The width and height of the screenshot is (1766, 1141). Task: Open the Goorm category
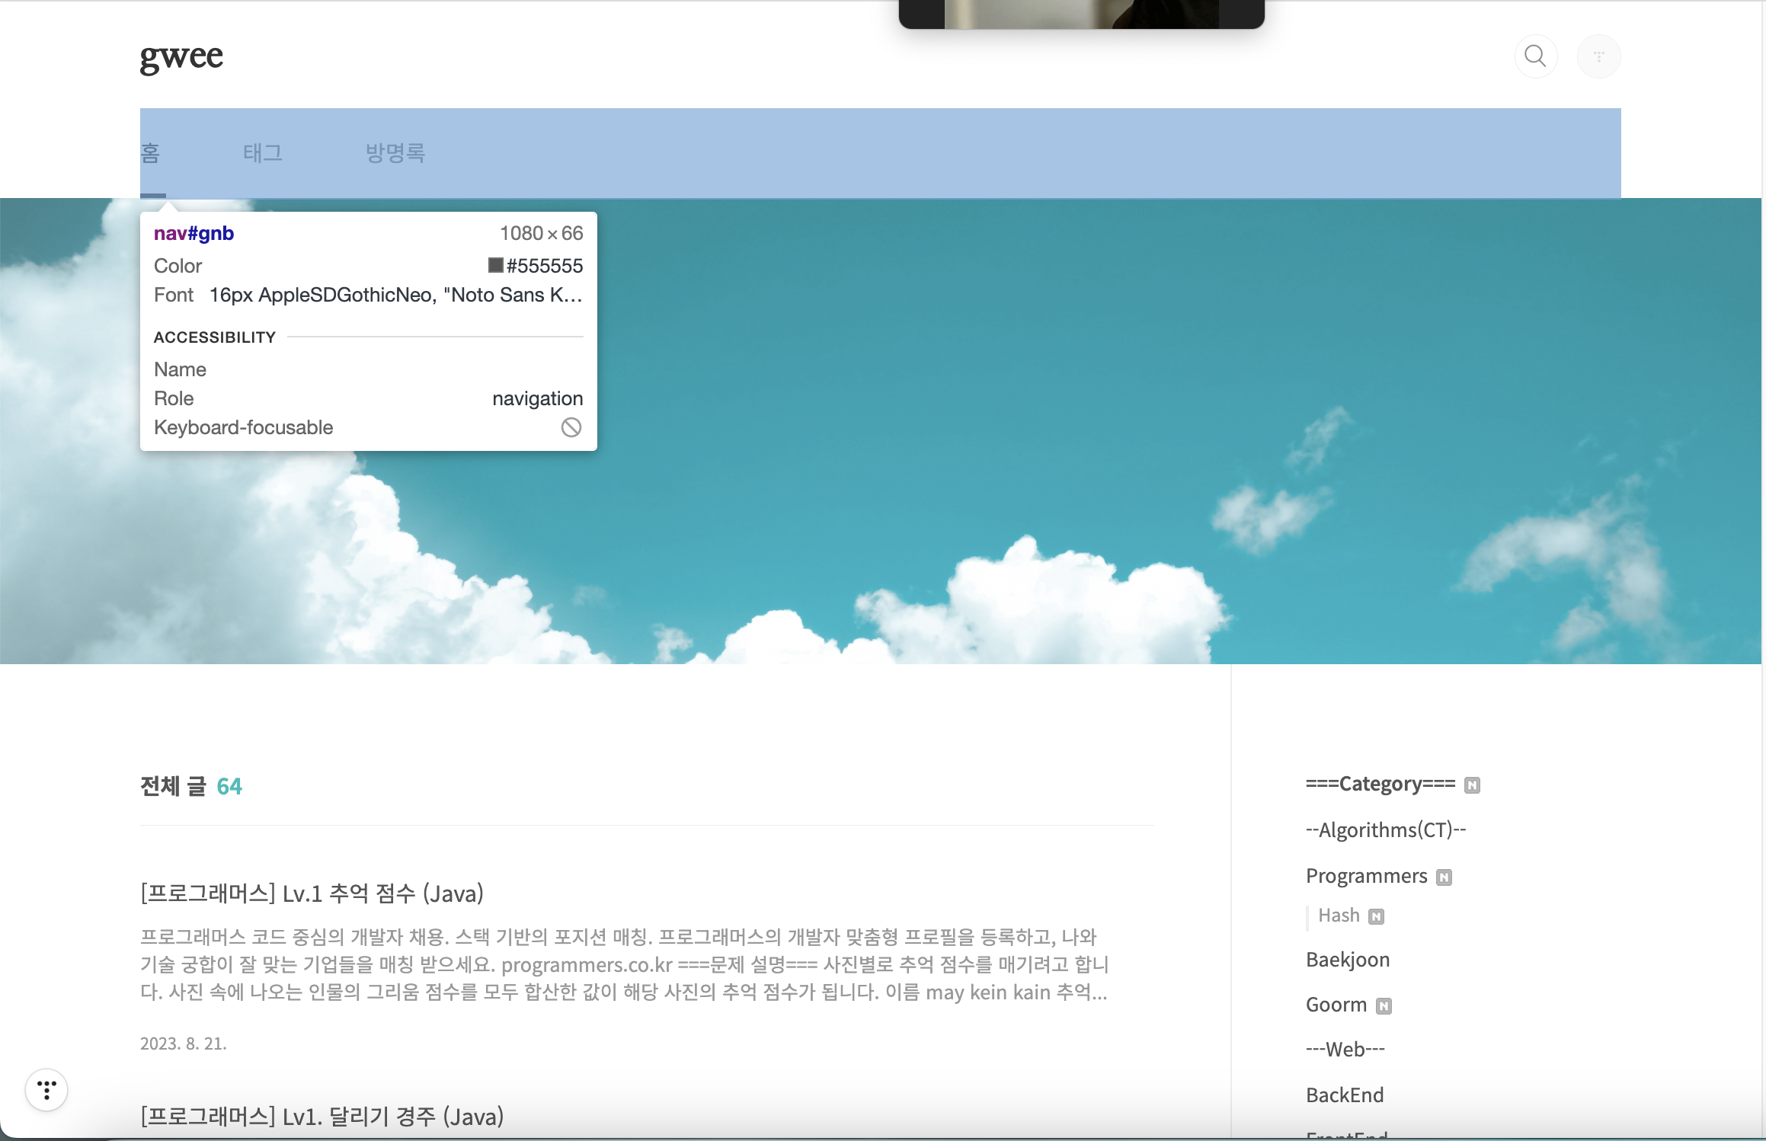pos(1336,1005)
